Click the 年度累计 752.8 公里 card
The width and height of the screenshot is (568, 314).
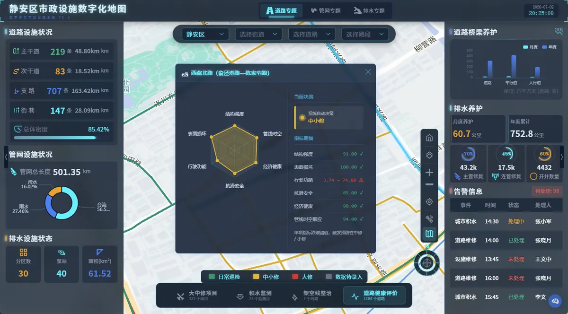point(535,129)
